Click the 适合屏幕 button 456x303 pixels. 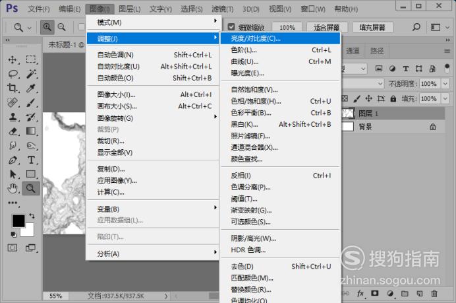[327, 27]
